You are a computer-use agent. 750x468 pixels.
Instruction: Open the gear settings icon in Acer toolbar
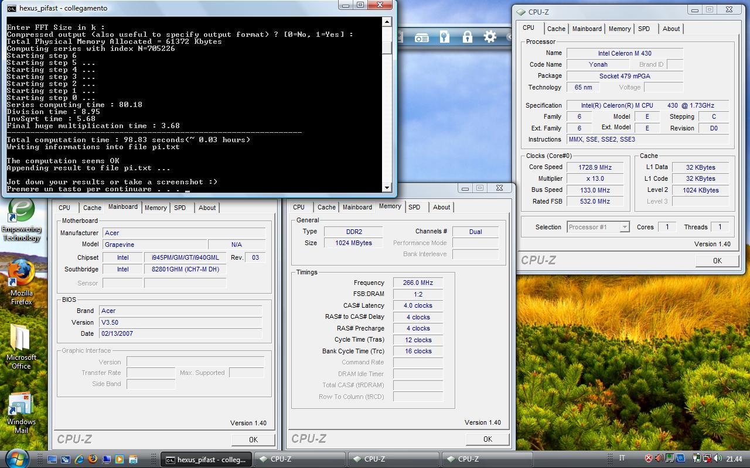[490, 37]
